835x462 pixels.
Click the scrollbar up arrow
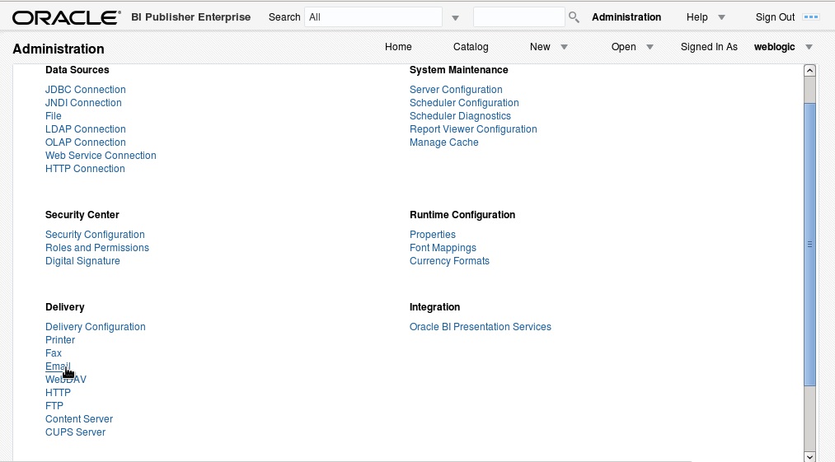point(809,71)
